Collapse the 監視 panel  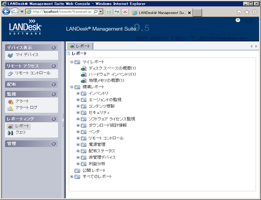click(x=54, y=94)
